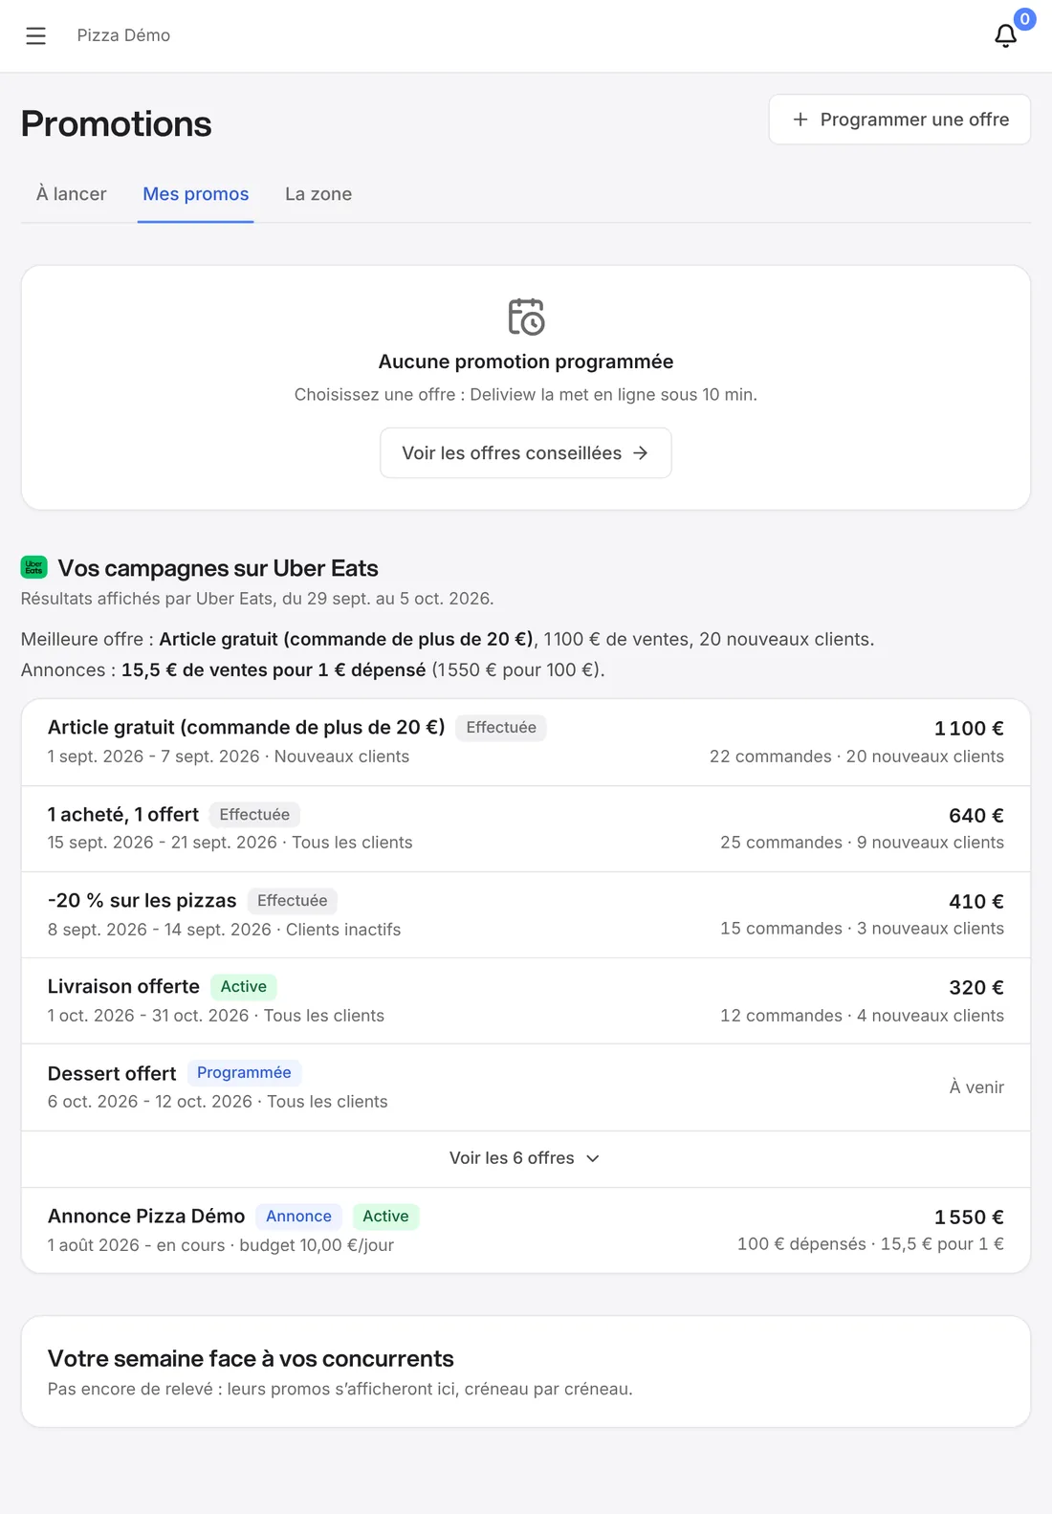Screen dimensions: 1052x1514
Task: Switch to the La zone tab
Action: [x=318, y=194]
